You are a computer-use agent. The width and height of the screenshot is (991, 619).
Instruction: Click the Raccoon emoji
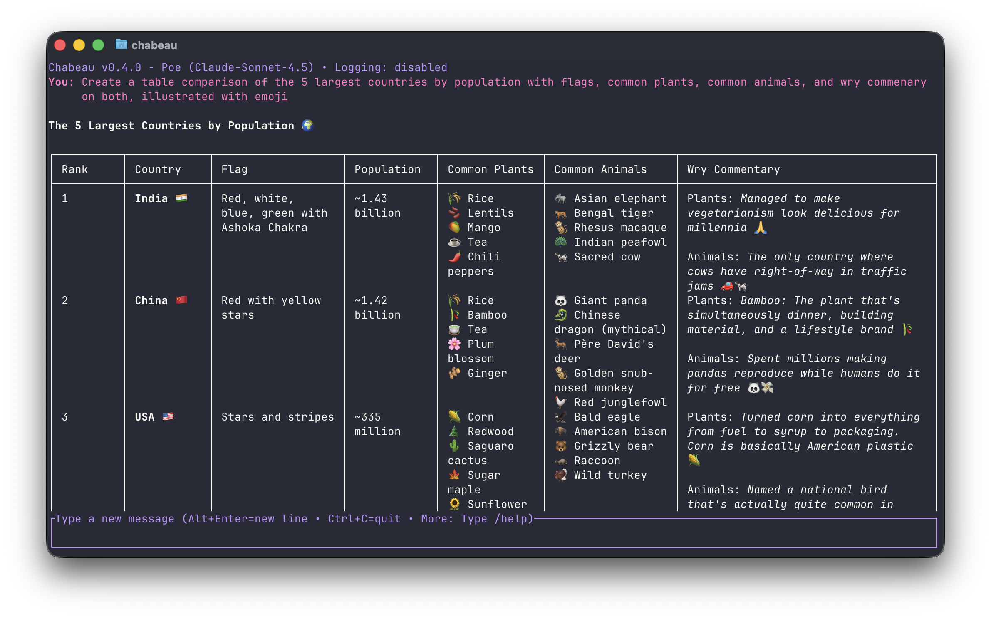pos(561,461)
